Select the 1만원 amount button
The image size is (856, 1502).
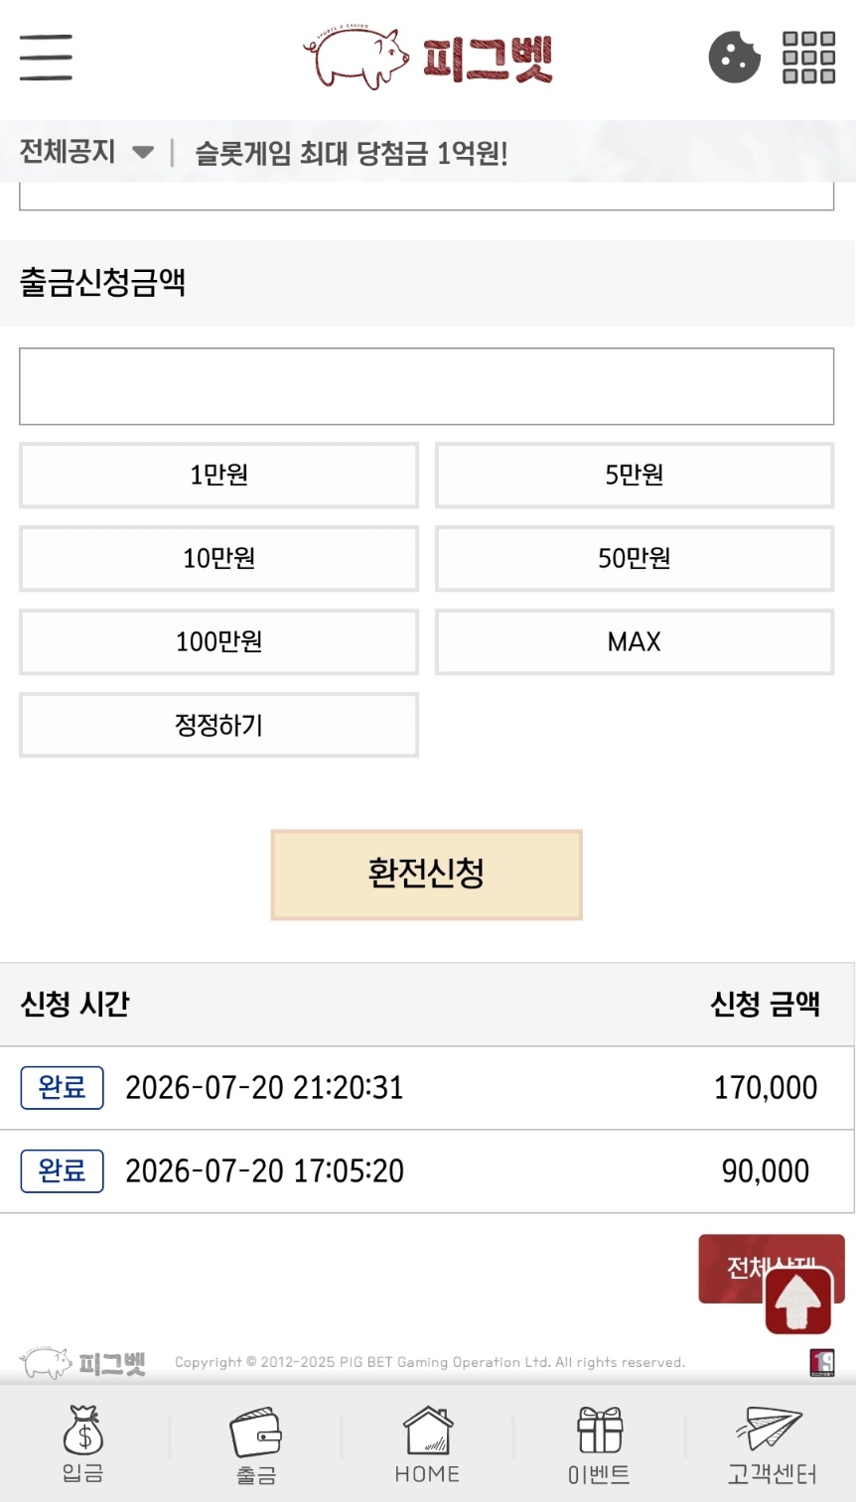tap(218, 476)
